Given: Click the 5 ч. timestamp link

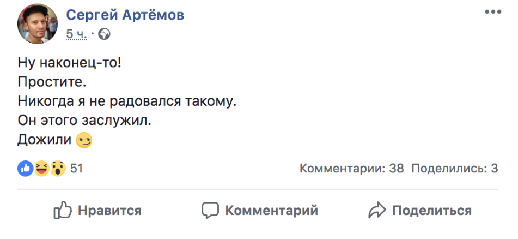Looking at the screenshot, I should pos(76,34).
